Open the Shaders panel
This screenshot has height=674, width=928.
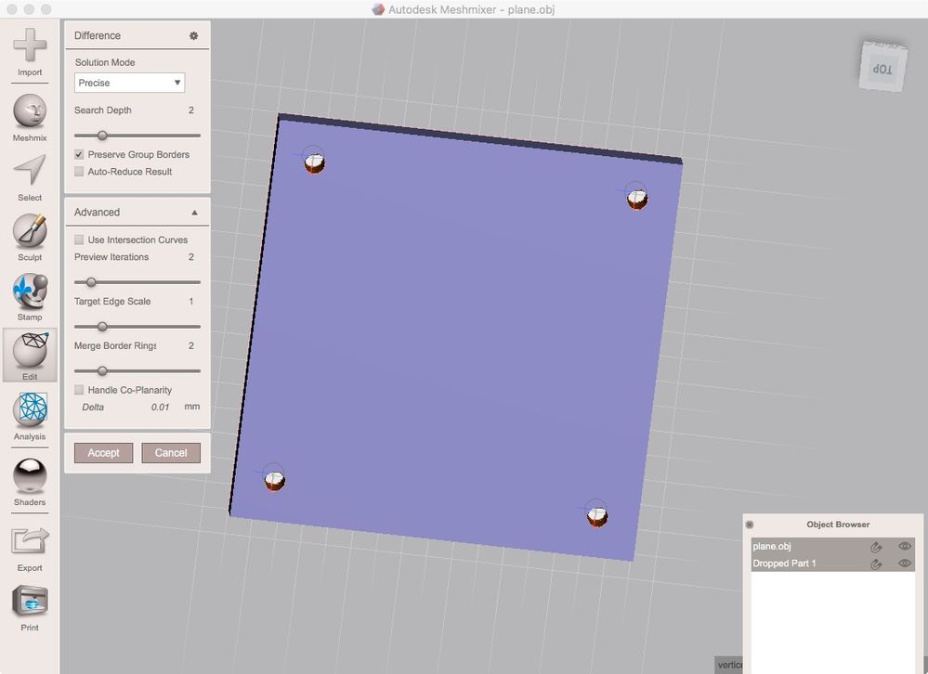(30, 482)
